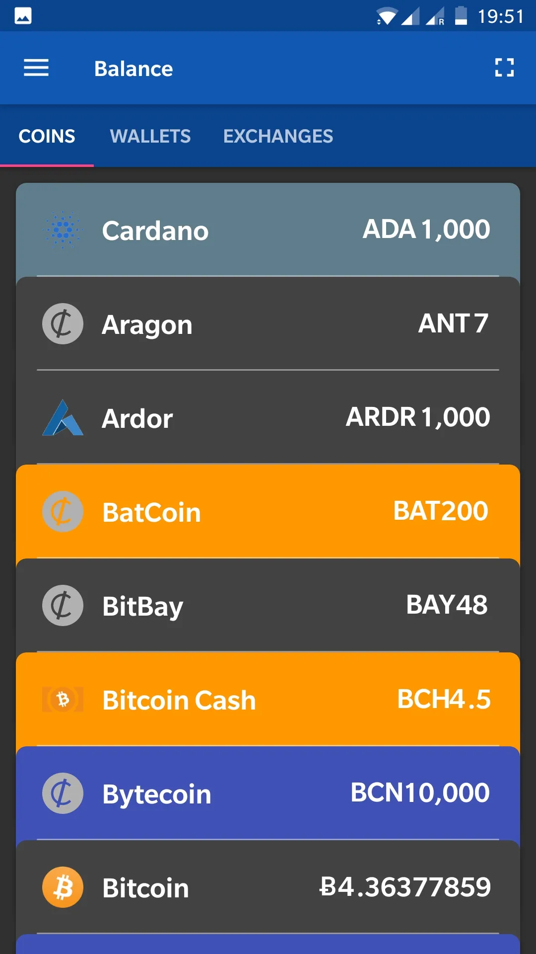536x954 pixels.
Task: Tap the ARDR 1,000 balance amount
Action: pyautogui.click(x=418, y=417)
